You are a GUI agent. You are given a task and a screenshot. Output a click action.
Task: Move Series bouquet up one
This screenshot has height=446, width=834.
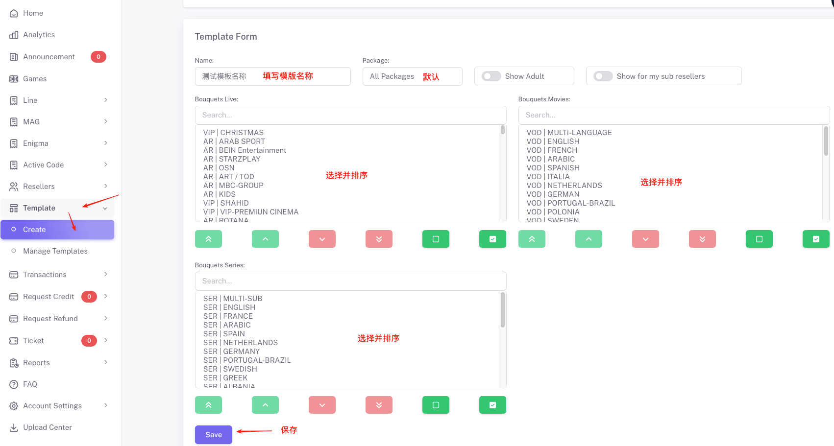pos(265,405)
